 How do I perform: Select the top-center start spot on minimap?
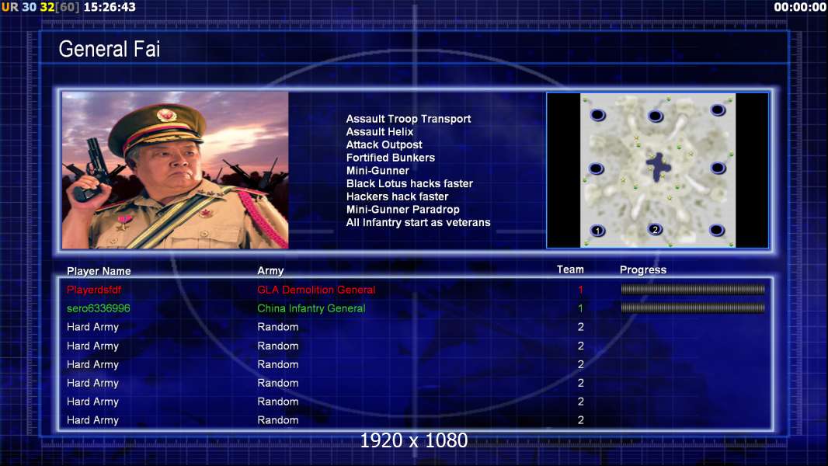coord(656,116)
